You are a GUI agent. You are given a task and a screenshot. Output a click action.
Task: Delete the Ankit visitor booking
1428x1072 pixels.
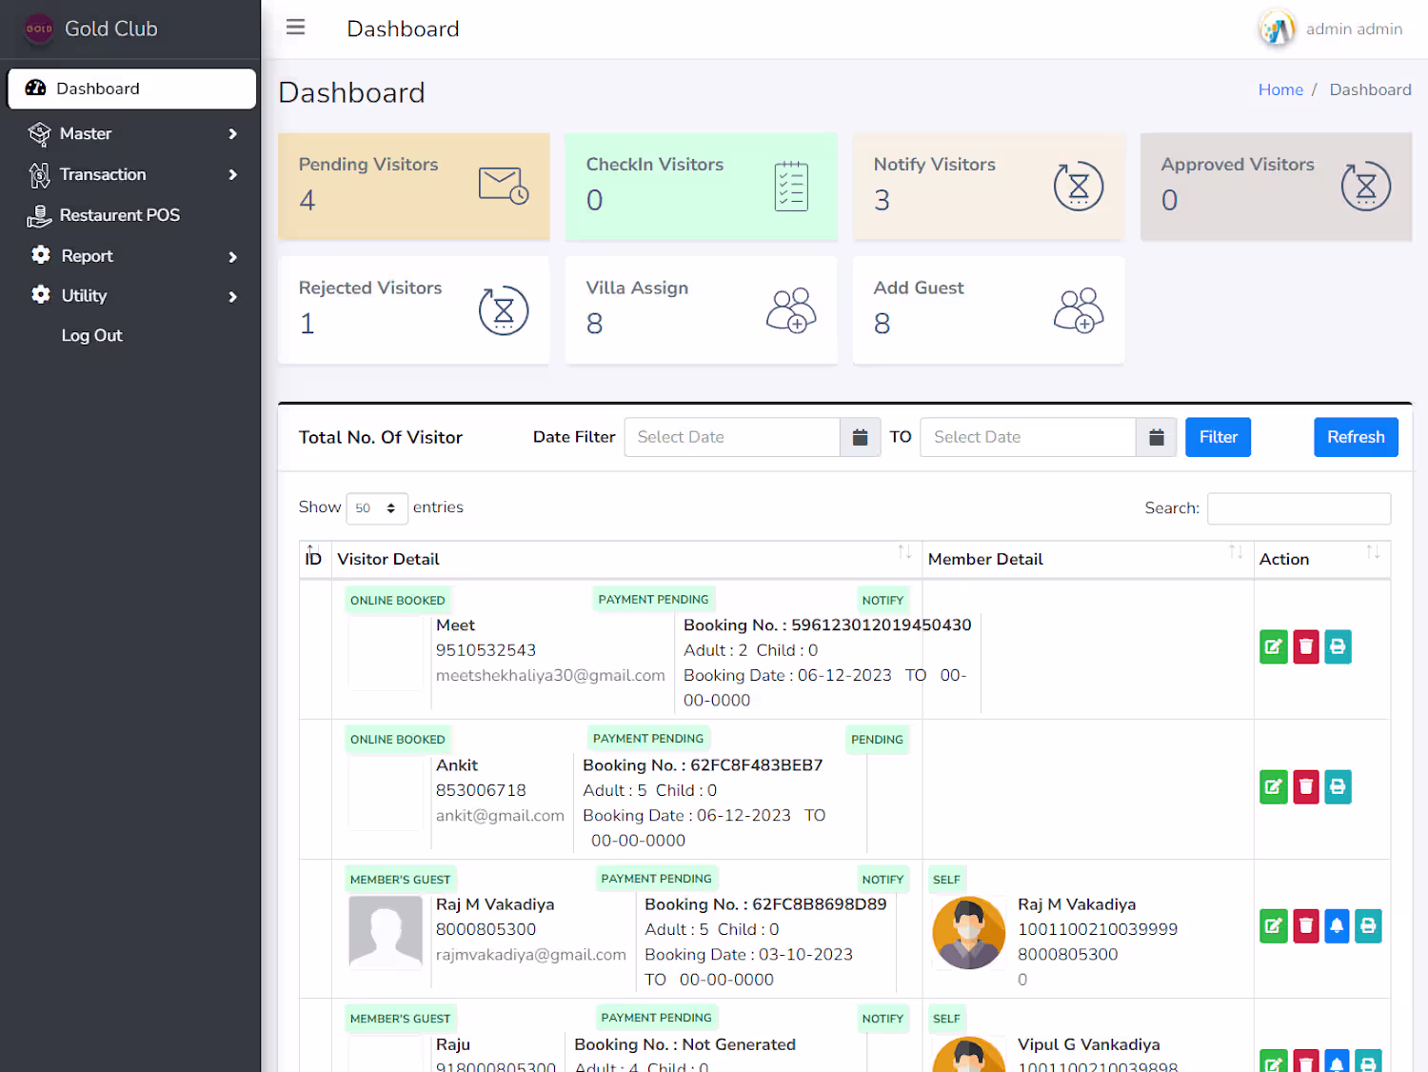[1306, 787]
